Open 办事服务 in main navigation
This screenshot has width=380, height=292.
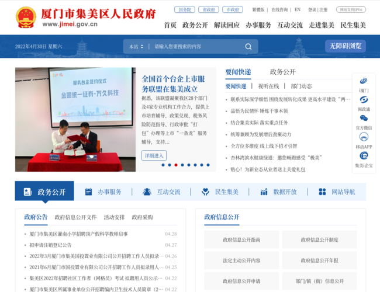(x=258, y=25)
